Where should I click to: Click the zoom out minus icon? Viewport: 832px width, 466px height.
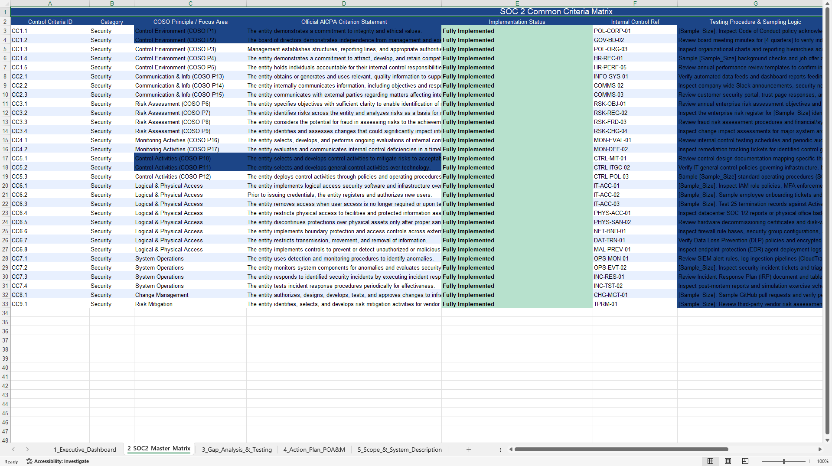tap(758, 461)
